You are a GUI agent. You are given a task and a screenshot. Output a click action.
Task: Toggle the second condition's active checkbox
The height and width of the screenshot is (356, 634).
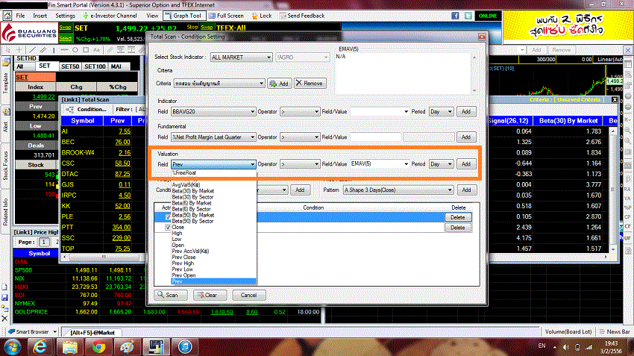tap(168, 228)
